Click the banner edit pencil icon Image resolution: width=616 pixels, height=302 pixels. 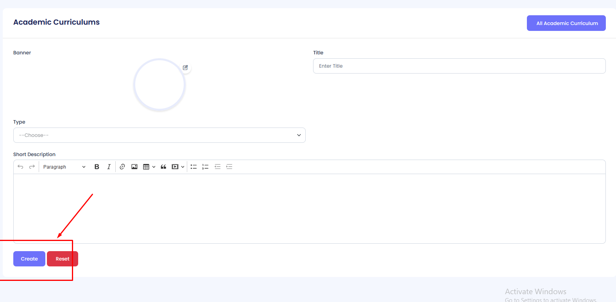click(185, 68)
